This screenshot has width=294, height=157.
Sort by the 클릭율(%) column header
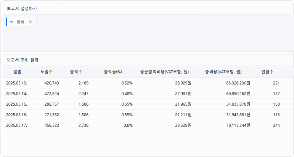pos(113,72)
